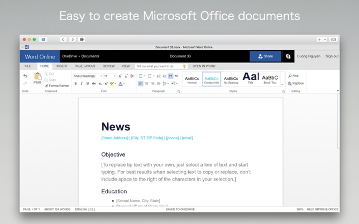Activate the Format Painter tool

coord(56,86)
